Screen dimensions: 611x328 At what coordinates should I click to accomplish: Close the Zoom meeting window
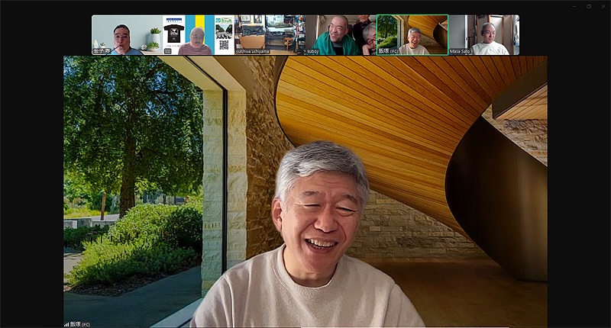(602, 6)
